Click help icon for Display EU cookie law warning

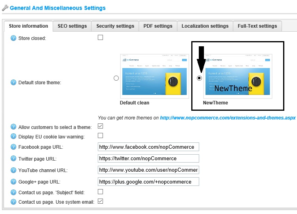[x=14, y=137]
